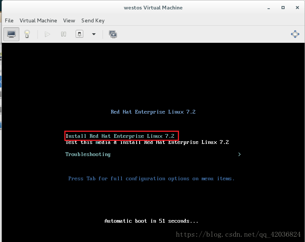Open the Virtual Machine menu

[x=38, y=20]
